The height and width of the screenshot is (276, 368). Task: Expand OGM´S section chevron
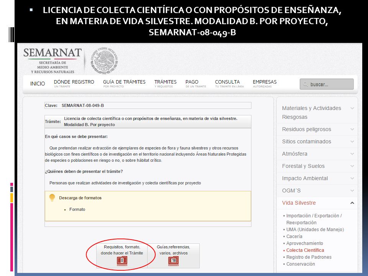tap(352, 191)
